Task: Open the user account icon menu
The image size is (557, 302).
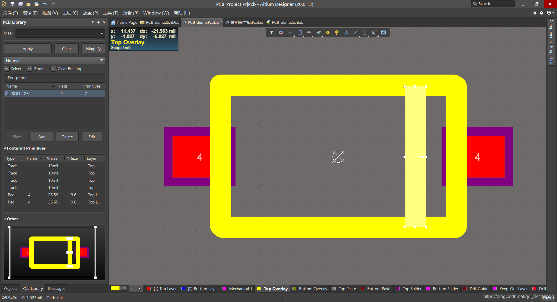Action: (x=550, y=13)
